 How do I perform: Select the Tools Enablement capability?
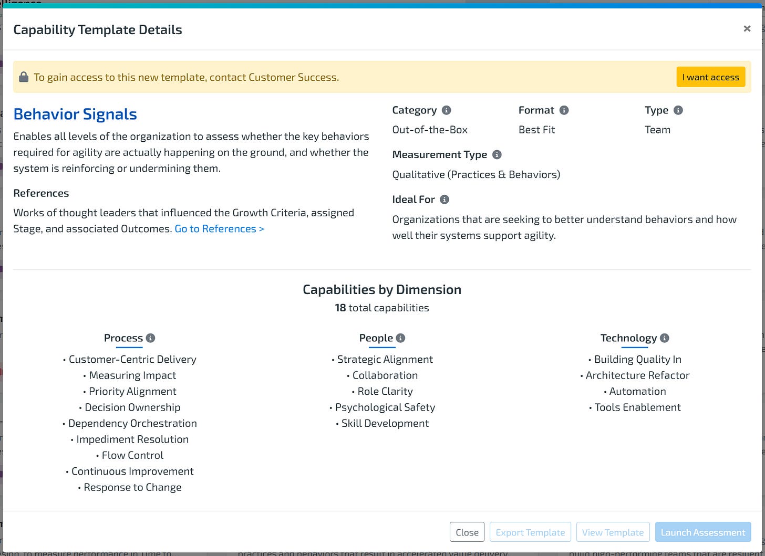(x=637, y=407)
